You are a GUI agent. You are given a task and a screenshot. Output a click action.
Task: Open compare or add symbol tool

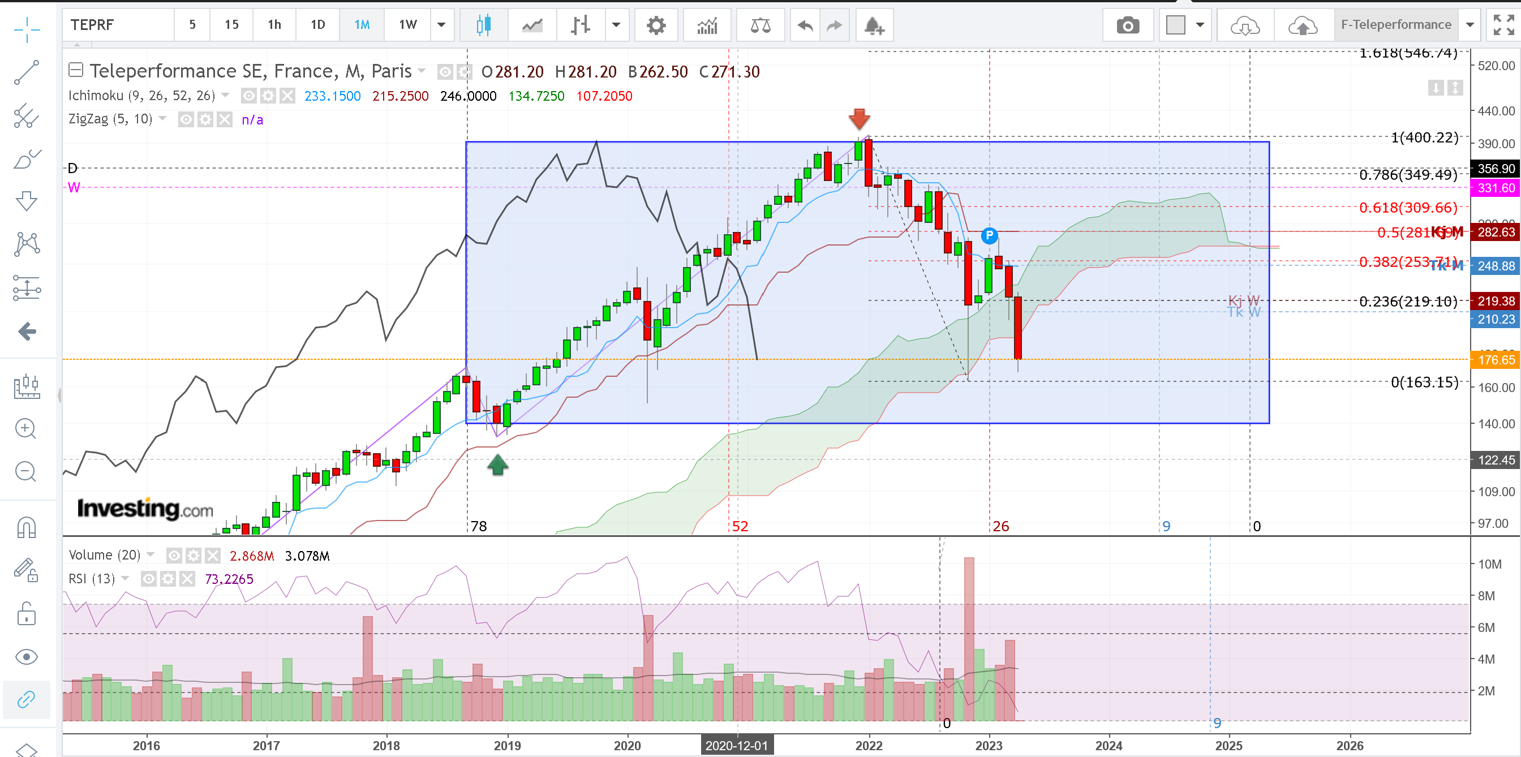pos(760,25)
